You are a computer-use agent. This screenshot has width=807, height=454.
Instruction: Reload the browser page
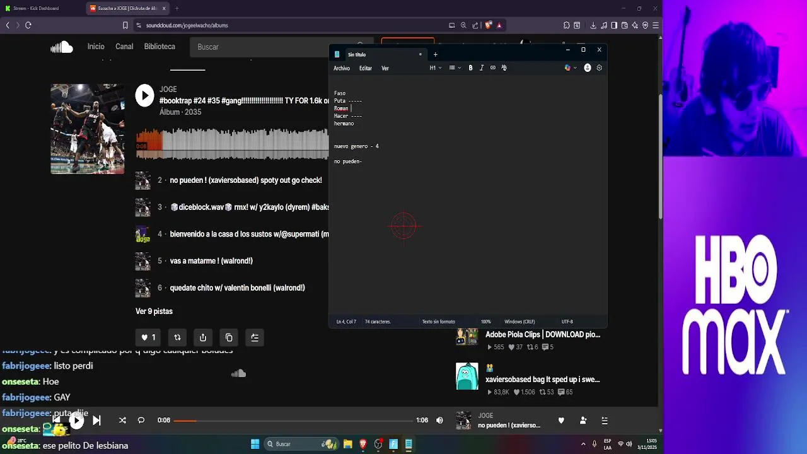(x=28, y=25)
